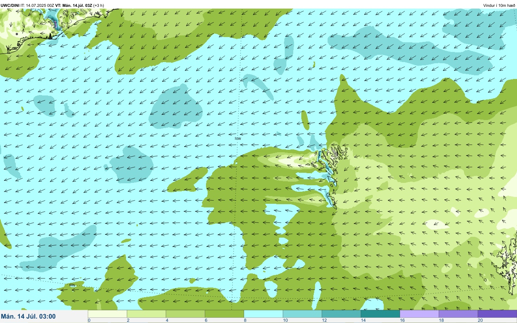
Task: Click the "14.07.2025 00Z" initial time text
Action: click(x=40, y=5)
